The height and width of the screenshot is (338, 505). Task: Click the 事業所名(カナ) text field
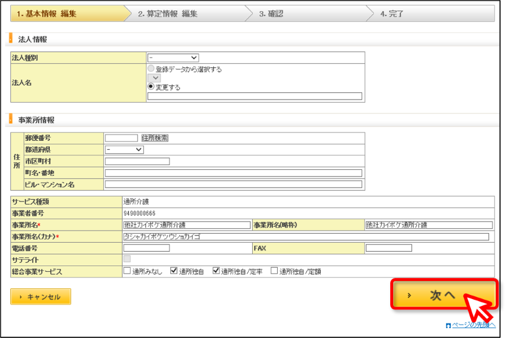(x=306, y=237)
